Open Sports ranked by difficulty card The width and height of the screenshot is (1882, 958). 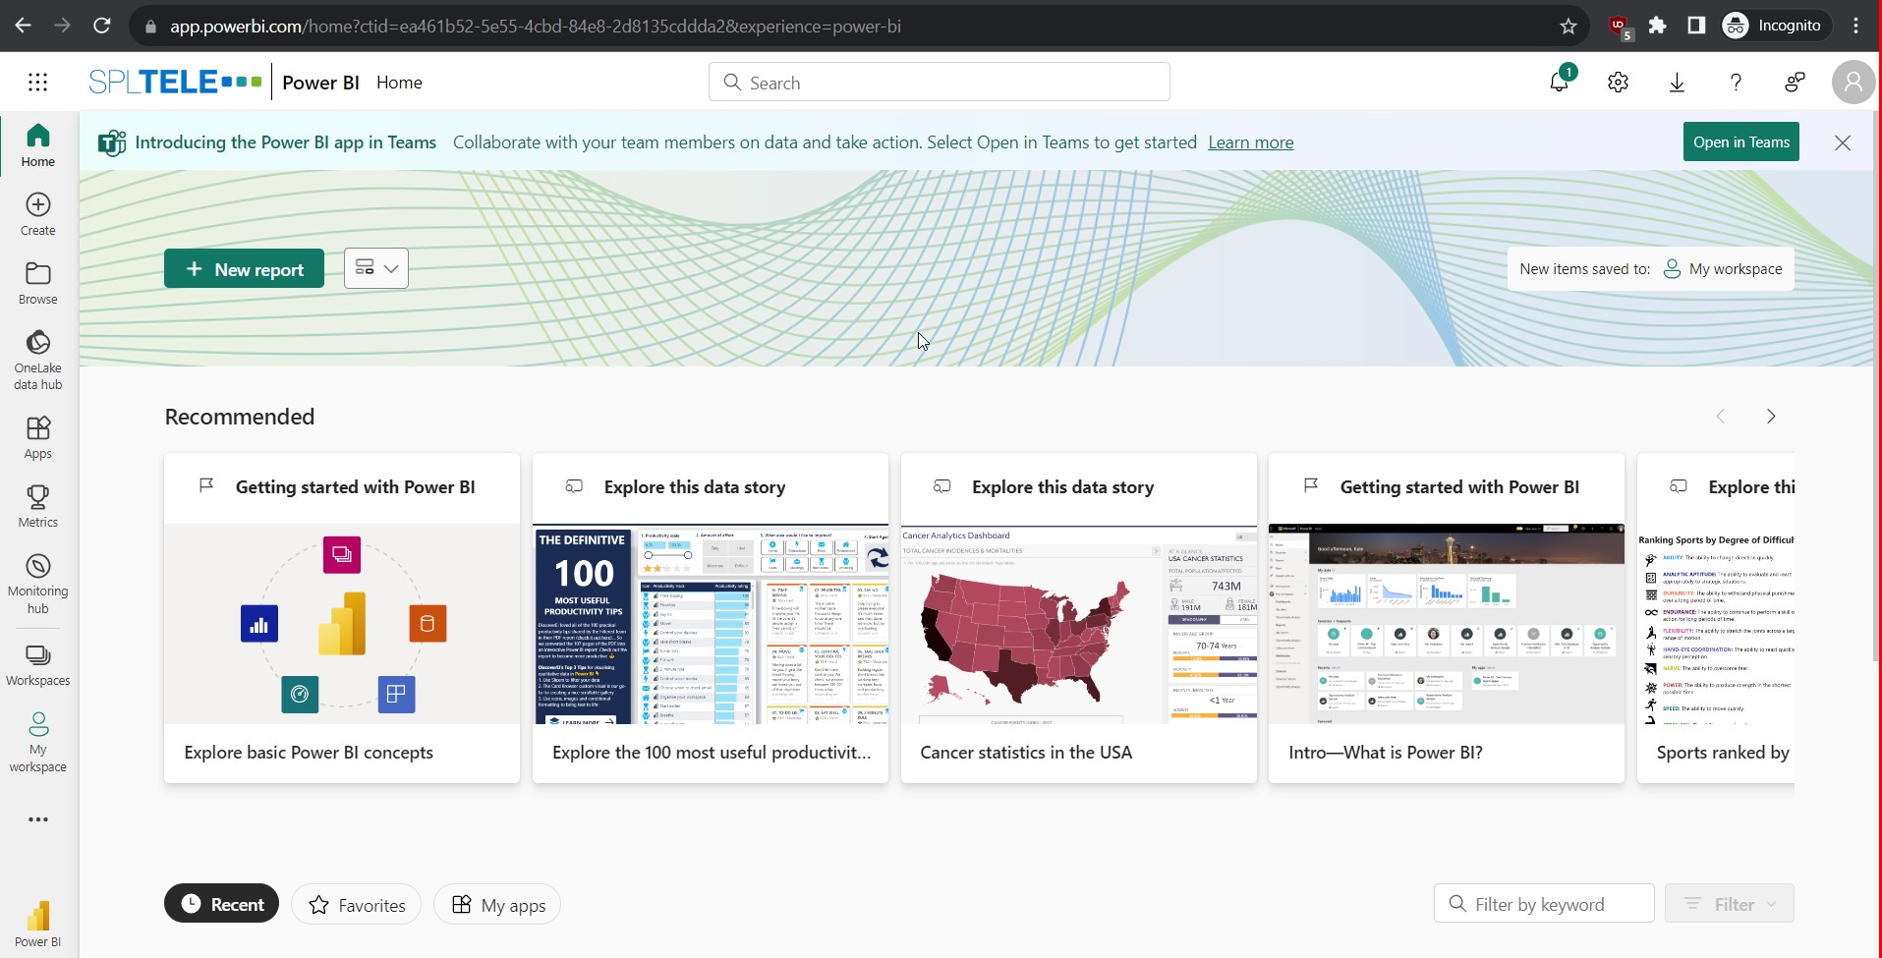(1716, 618)
